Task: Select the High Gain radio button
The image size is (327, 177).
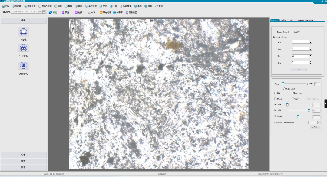Action: (284, 89)
